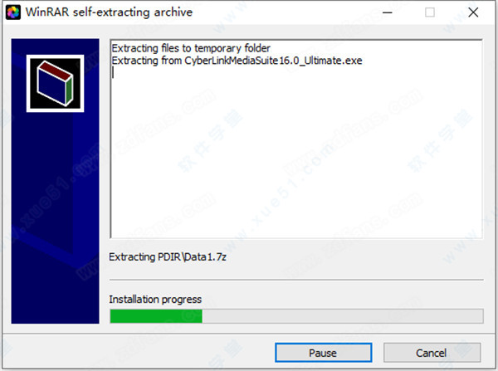The image size is (498, 371).
Task: Click the green filled part of progress bar
Action: coord(156,316)
